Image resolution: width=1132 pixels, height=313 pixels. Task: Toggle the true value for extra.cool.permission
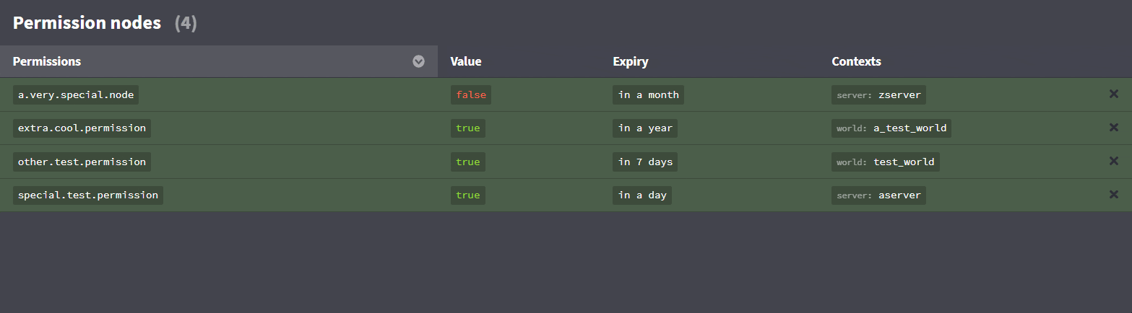[467, 128]
